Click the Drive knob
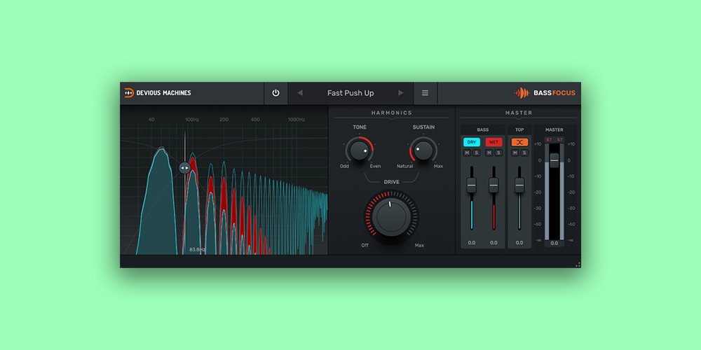 pyautogui.click(x=390, y=216)
